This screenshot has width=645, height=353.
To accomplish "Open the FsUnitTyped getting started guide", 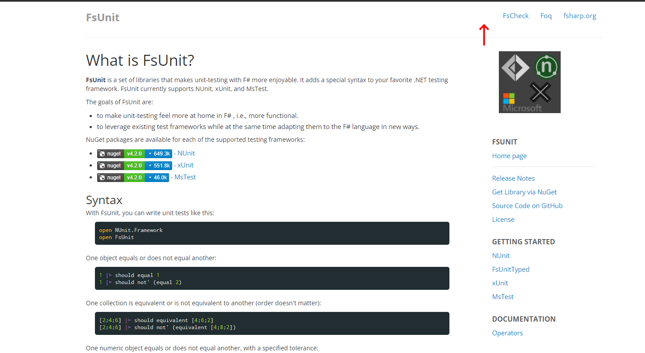I will tap(510, 269).
